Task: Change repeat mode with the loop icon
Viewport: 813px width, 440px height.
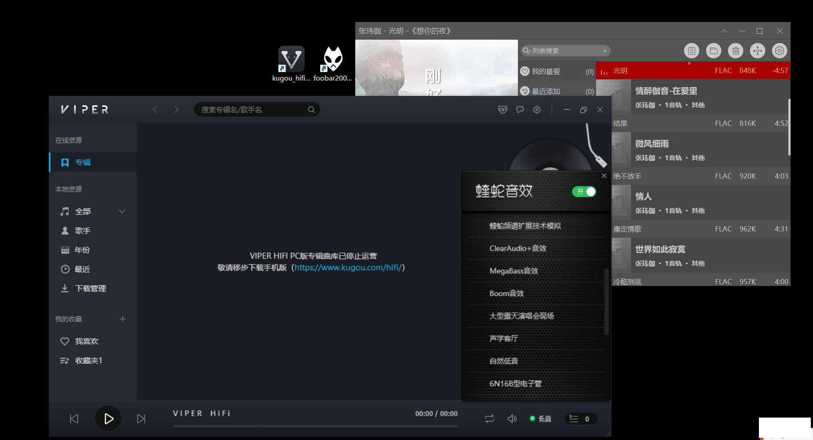Action: click(490, 419)
